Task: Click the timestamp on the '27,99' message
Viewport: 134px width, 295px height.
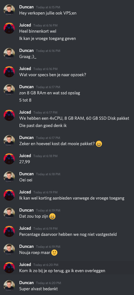Action: point(45,156)
